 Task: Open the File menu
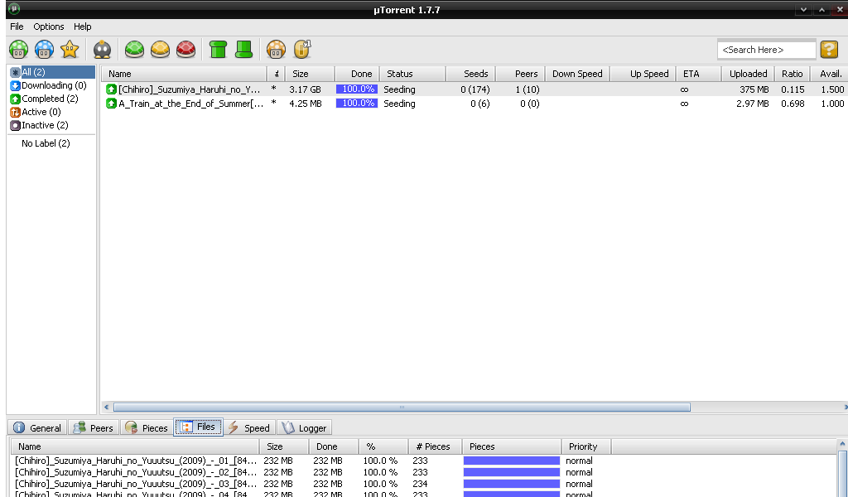click(17, 27)
